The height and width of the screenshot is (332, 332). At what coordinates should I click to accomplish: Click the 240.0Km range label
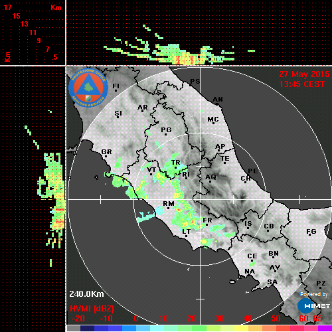(x=86, y=294)
